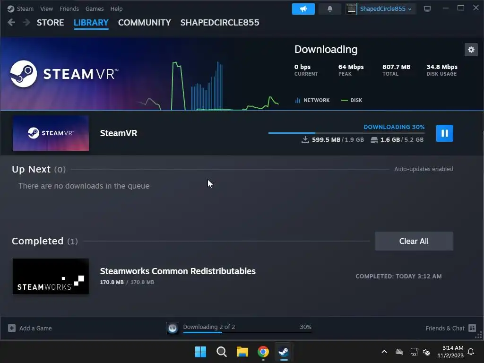The image size is (484, 363).
Task: Click the Friends & Chat grid icon
Action: pyautogui.click(x=472, y=328)
